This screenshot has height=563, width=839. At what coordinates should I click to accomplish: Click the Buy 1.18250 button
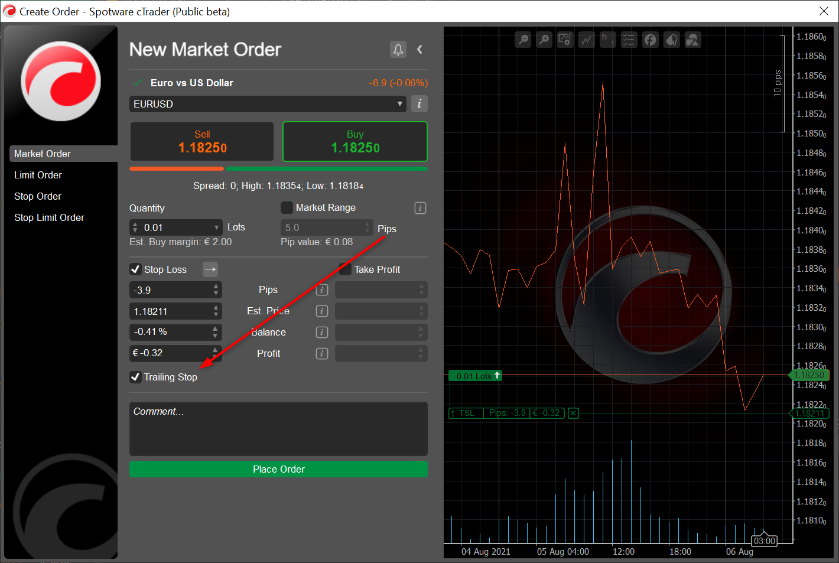coord(355,142)
